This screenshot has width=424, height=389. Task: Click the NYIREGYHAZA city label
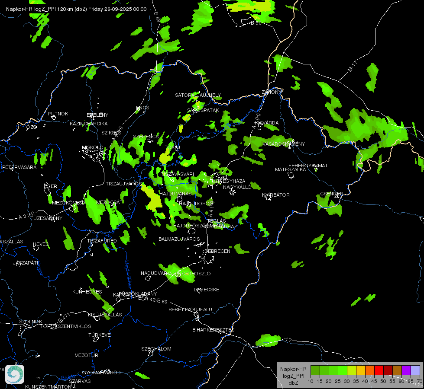coord(229,181)
